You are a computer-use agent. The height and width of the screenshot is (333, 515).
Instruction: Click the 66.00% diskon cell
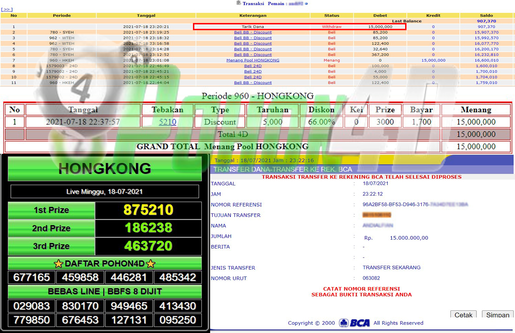coord(321,122)
